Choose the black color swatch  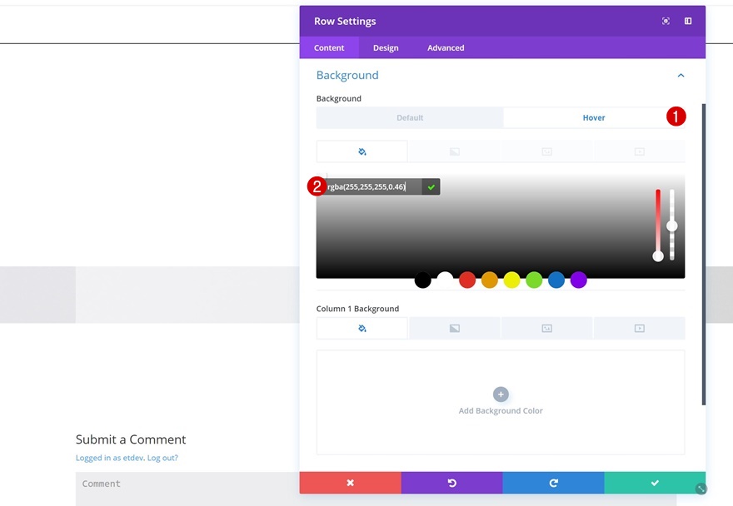422,280
